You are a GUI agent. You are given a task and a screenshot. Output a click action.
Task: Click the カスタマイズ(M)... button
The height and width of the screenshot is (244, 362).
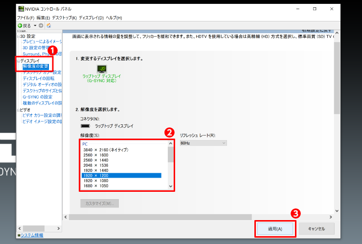coord(99,203)
